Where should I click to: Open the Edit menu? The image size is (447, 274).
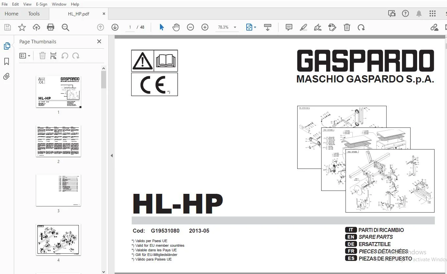pos(15,4)
